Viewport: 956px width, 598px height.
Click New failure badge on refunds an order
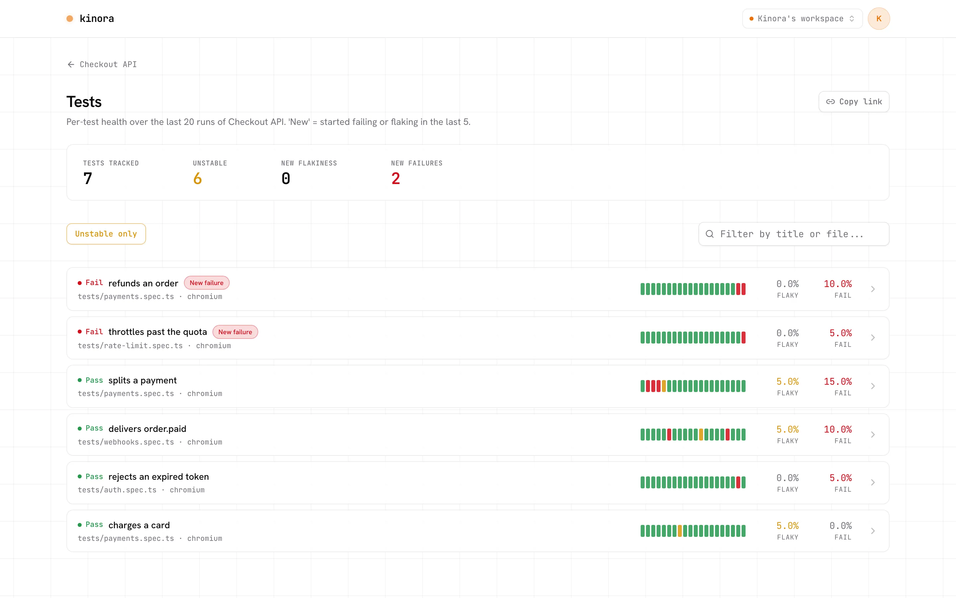[x=206, y=283]
